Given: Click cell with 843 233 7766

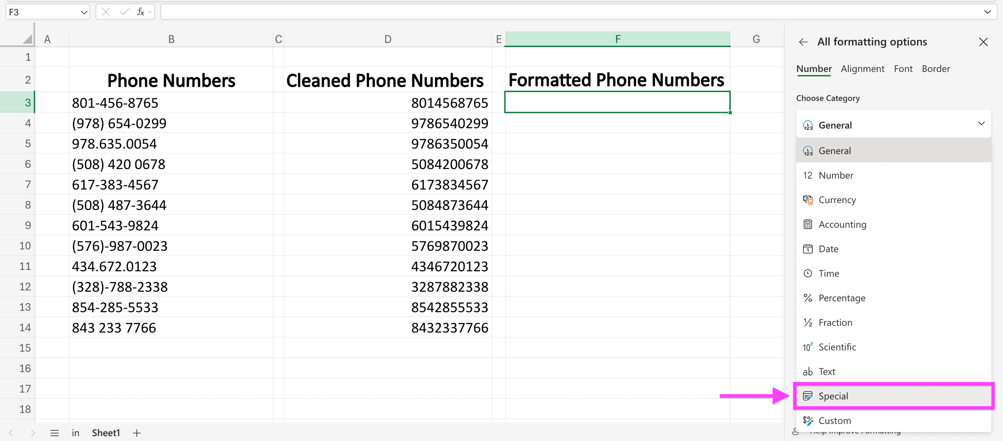Looking at the screenshot, I should [171, 327].
